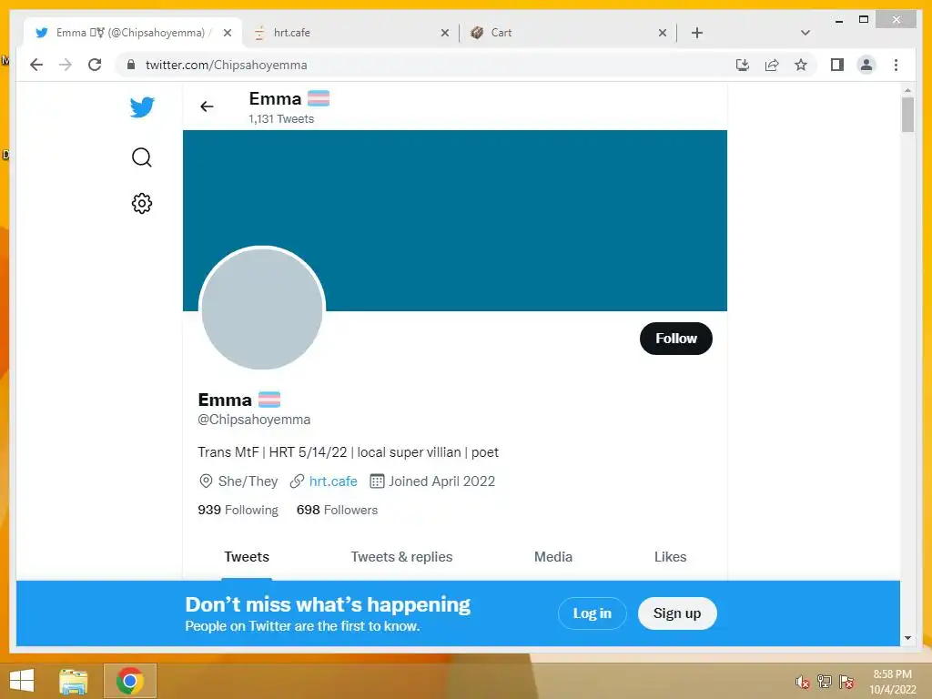
Task: Click the She/They location text
Action: click(x=248, y=481)
